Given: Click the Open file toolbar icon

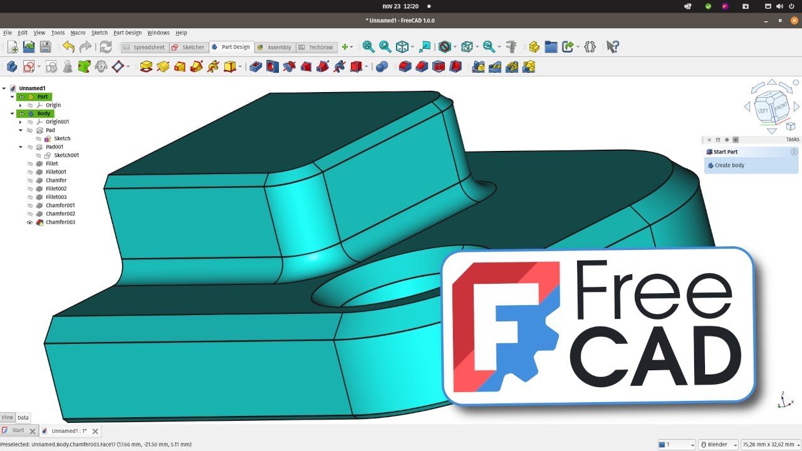Looking at the screenshot, I should click(x=29, y=46).
